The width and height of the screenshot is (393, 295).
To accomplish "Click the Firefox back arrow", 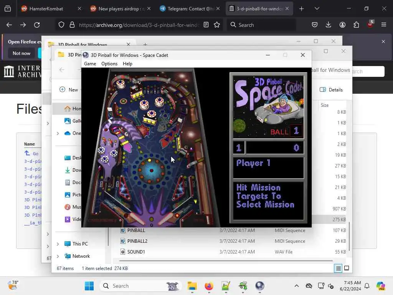I will click(9, 25).
